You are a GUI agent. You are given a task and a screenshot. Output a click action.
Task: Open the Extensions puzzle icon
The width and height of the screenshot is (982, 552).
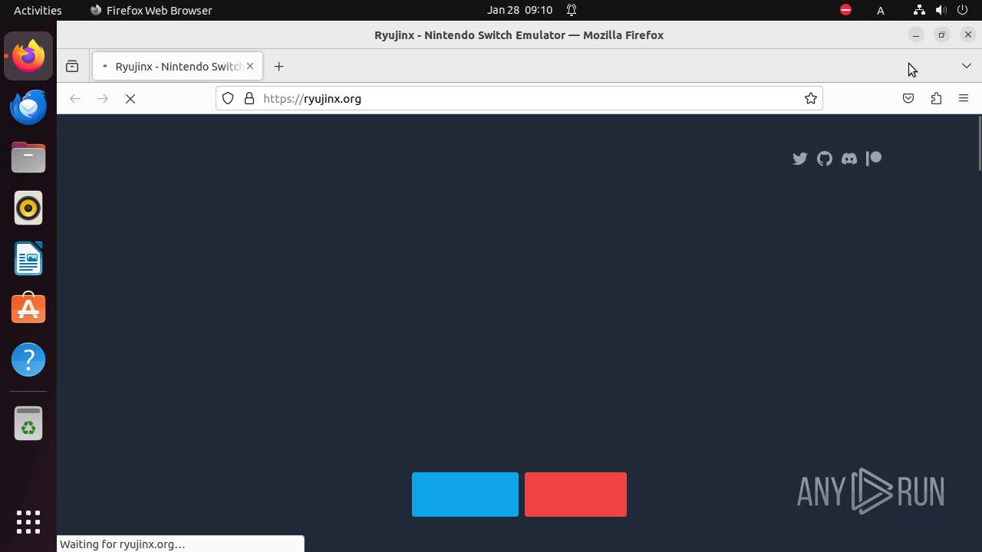click(936, 98)
